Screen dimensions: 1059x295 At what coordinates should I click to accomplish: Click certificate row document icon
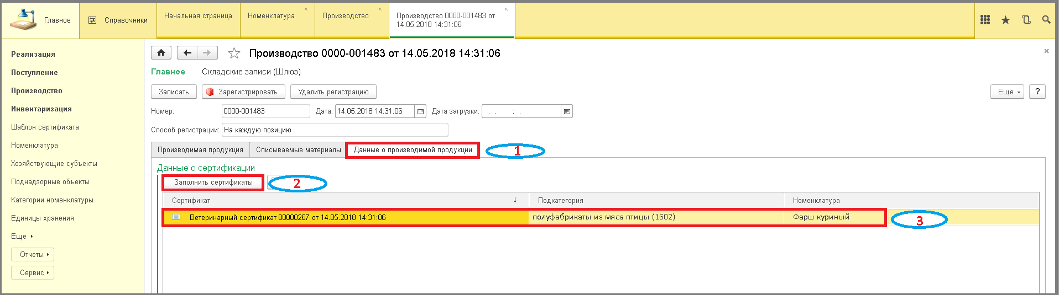click(x=176, y=217)
